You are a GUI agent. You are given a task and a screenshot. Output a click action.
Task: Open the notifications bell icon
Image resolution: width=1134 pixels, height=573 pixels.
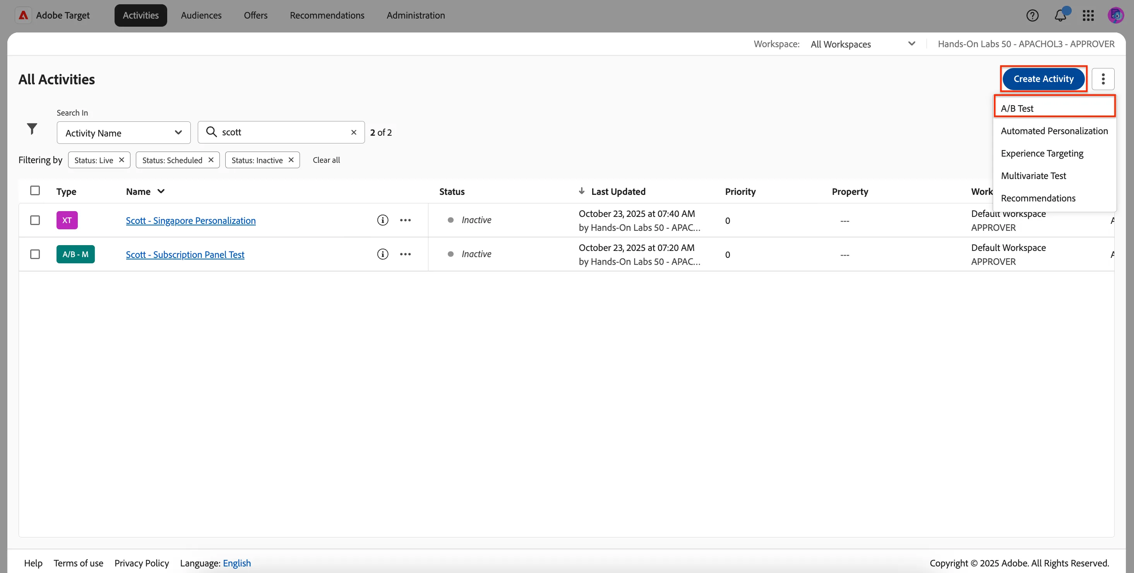(1060, 15)
